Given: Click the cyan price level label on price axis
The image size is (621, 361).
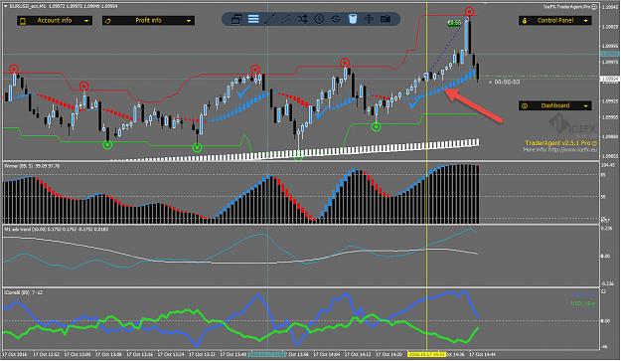Looking at the screenshot, I should (x=610, y=55).
